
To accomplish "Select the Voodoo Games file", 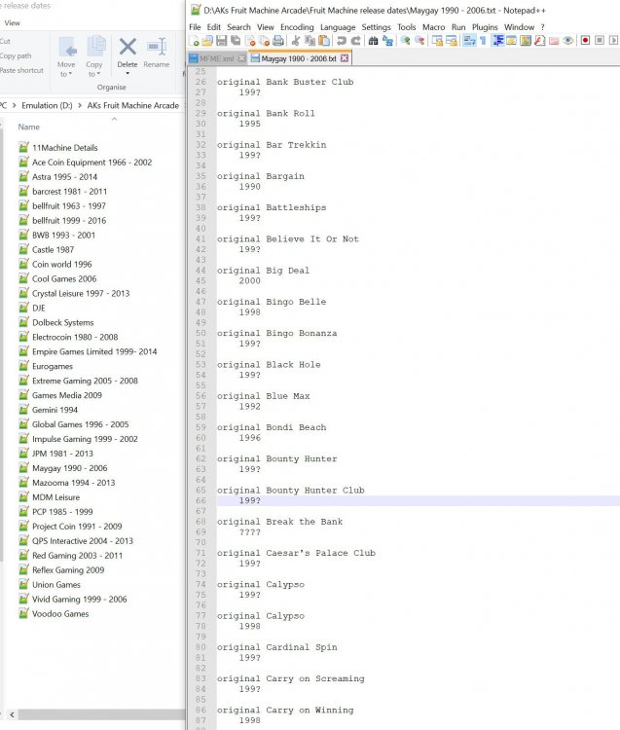I will 60,613.
